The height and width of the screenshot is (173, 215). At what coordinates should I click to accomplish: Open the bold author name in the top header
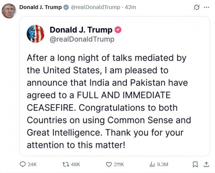[40, 7]
